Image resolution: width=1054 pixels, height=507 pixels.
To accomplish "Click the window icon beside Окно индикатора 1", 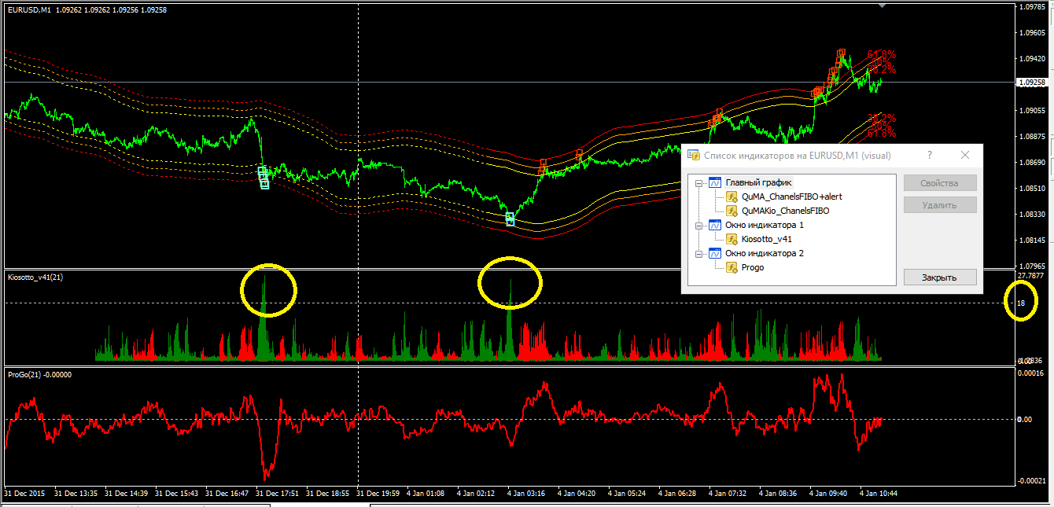I will [715, 225].
